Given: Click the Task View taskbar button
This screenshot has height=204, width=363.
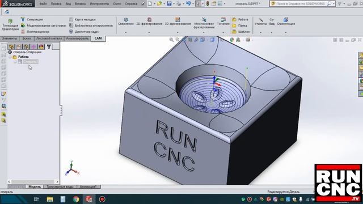Looking at the screenshot, I should [36, 199].
